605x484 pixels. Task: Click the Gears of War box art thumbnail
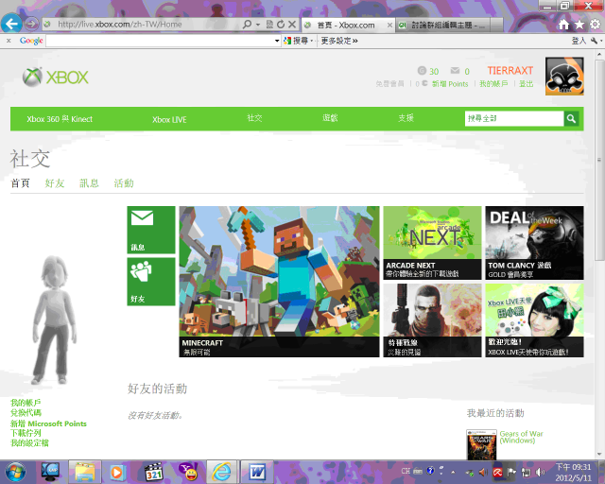click(481, 444)
